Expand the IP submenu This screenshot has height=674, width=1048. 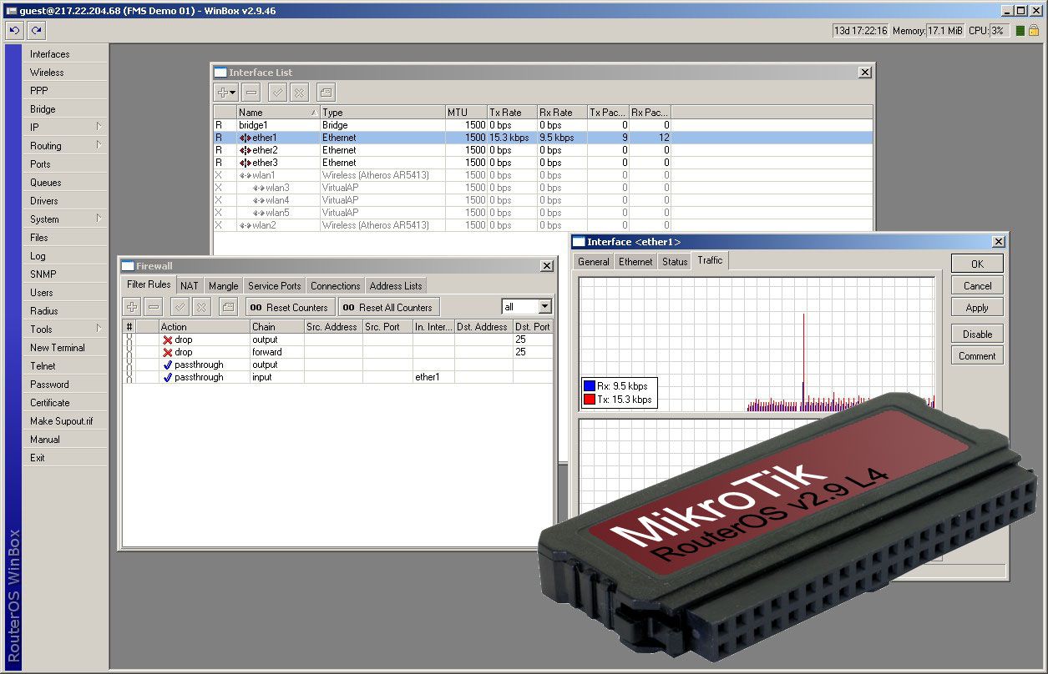coord(99,127)
